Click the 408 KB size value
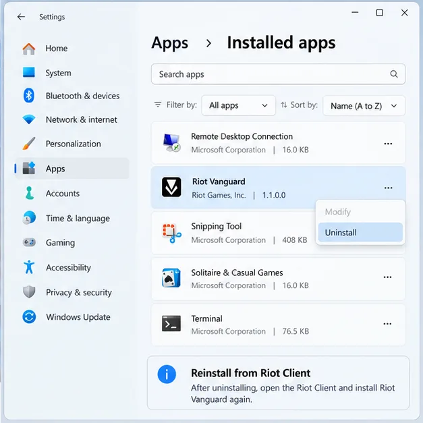423x423 pixels. tap(295, 239)
